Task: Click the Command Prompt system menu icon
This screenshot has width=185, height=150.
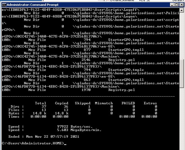Action: point(4,5)
